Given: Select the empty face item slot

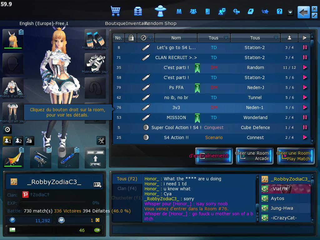Looking at the screenshot, I should pyautogui.click(x=13, y=63).
